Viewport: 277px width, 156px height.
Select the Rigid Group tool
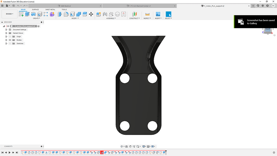124,14
